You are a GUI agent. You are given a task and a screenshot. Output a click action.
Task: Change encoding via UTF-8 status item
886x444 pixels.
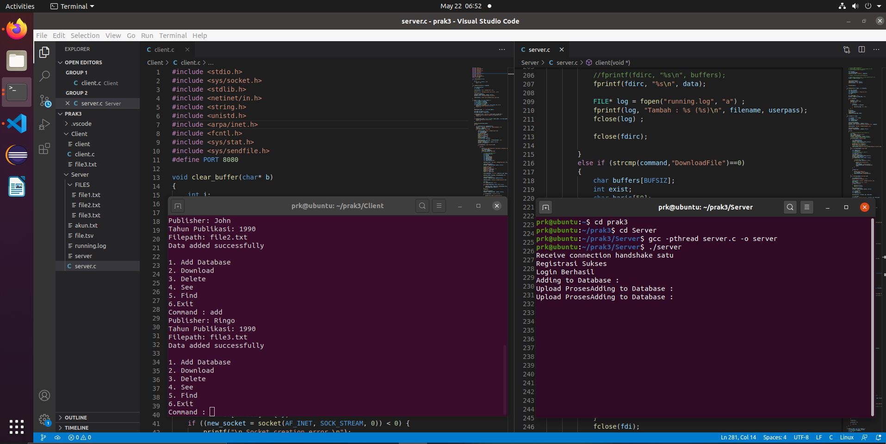[x=801, y=437]
